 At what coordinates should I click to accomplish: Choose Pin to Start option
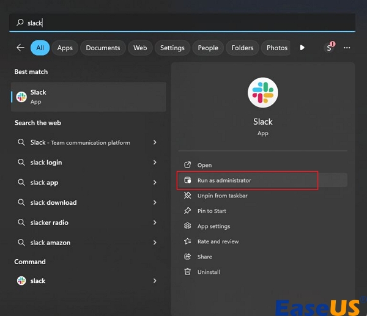212,211
